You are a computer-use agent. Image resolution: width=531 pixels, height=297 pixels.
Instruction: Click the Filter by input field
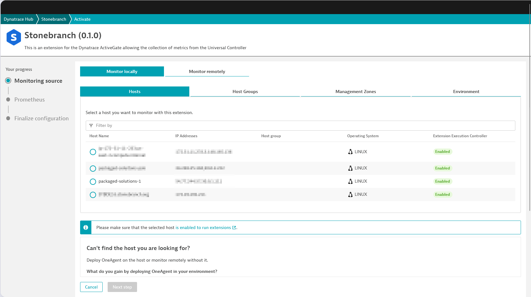pos(300,126)
